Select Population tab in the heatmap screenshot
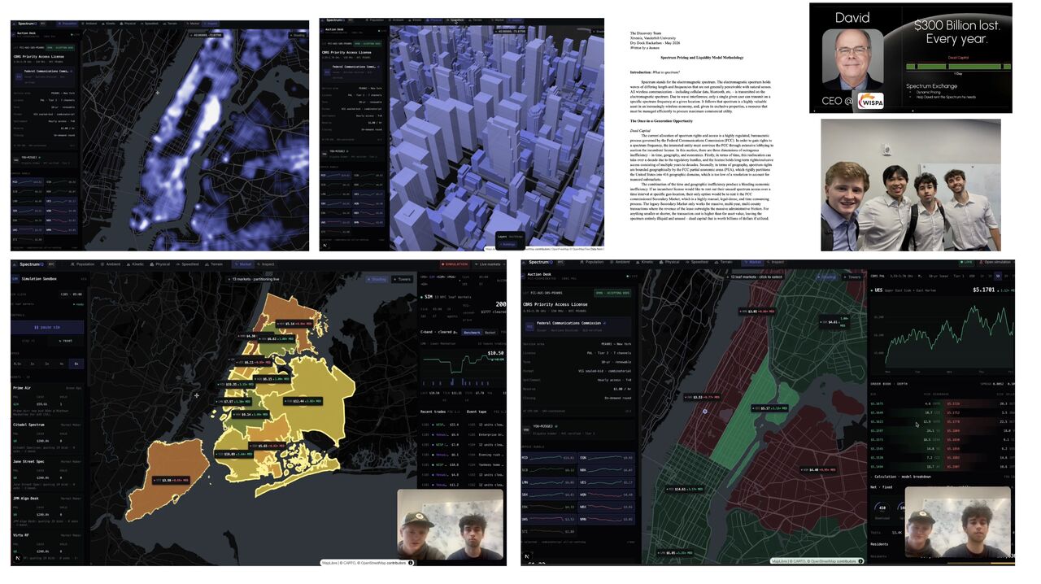The width and height of the screenshot is (1041, 584). (68, 24)
